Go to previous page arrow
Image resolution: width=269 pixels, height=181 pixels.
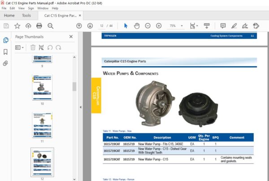pos(79,26)
